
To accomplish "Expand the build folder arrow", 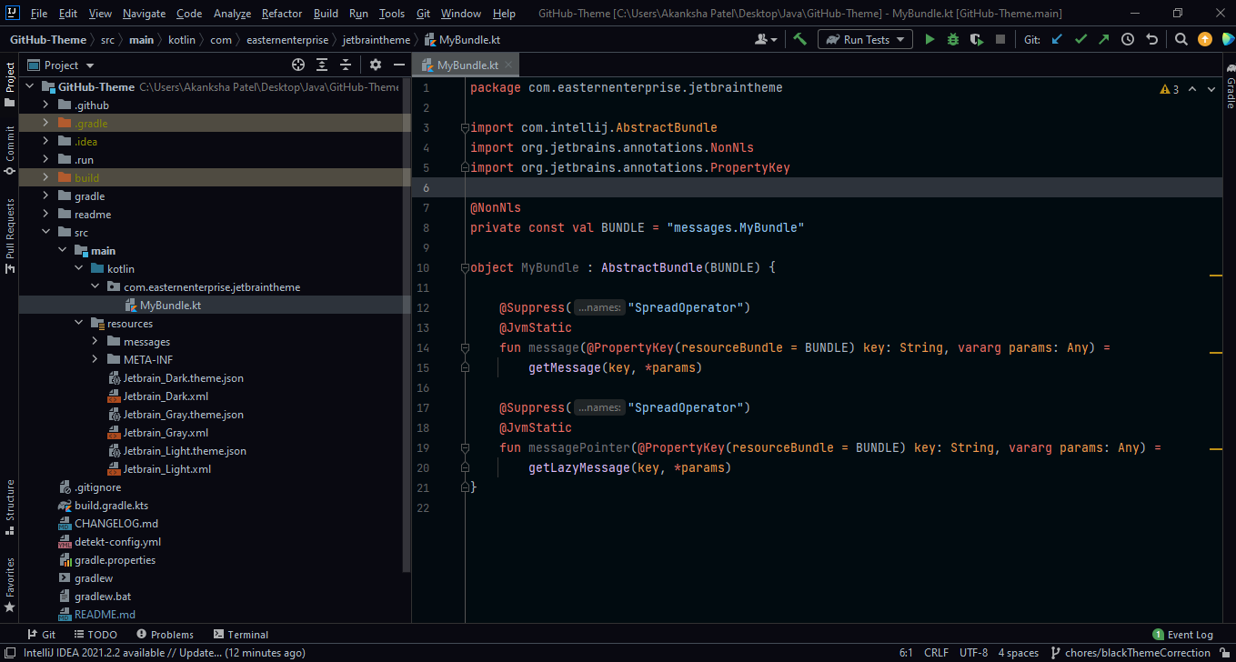I will [45, 178].
